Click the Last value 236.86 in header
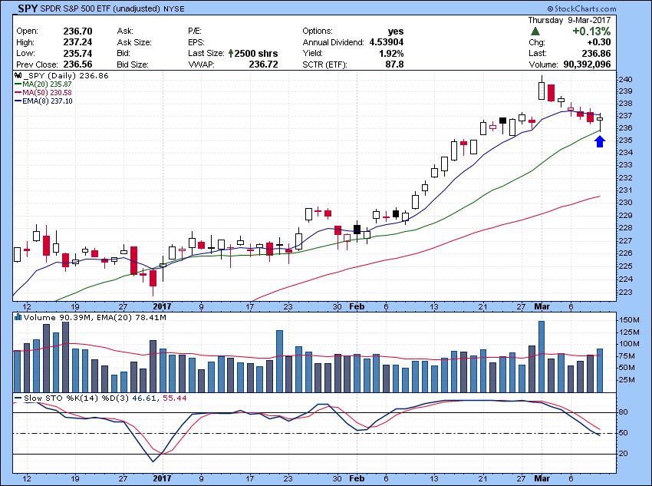 tap(596, 53)
